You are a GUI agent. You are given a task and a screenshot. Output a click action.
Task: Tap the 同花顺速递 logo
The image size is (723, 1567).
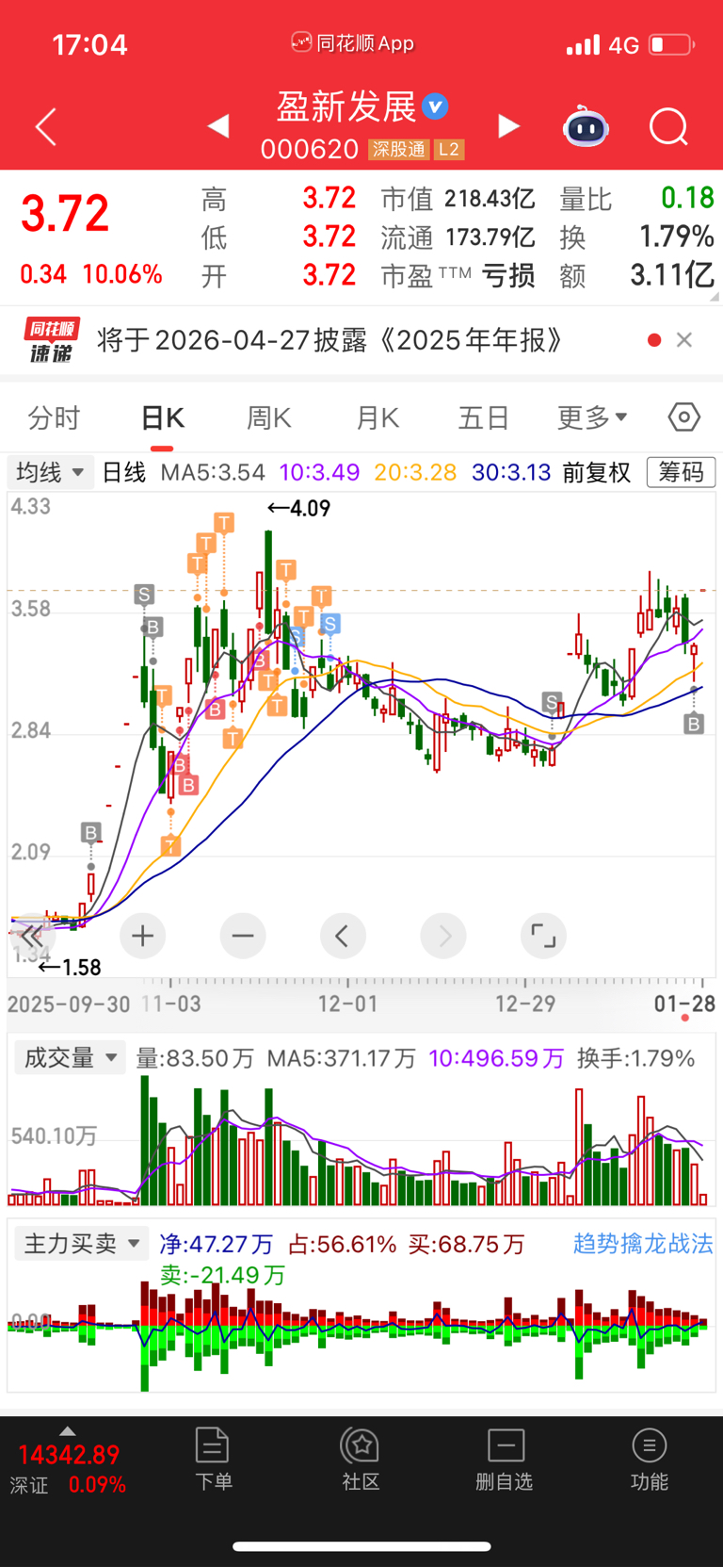[x=51, y=340]
